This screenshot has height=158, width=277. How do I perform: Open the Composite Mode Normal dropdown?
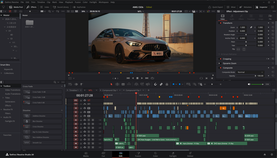(x=250, y=72)
